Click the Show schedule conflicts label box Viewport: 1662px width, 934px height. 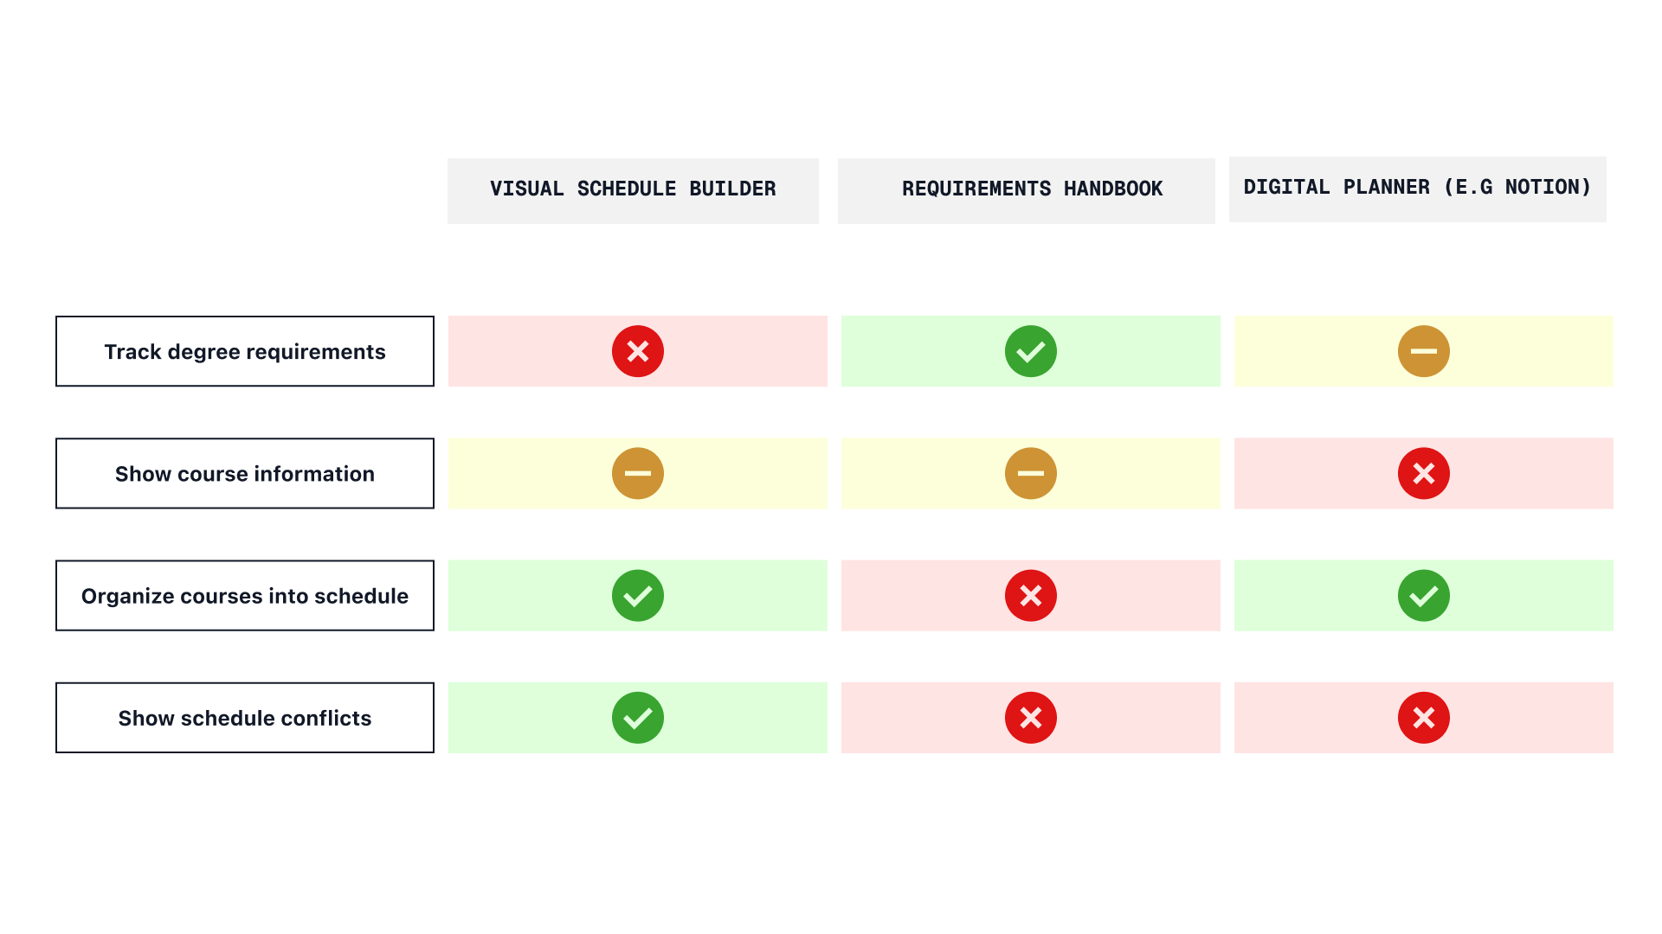[x=245, y=718]
